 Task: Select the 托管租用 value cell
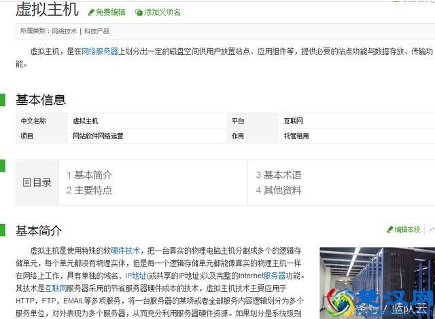click(357, 136)
